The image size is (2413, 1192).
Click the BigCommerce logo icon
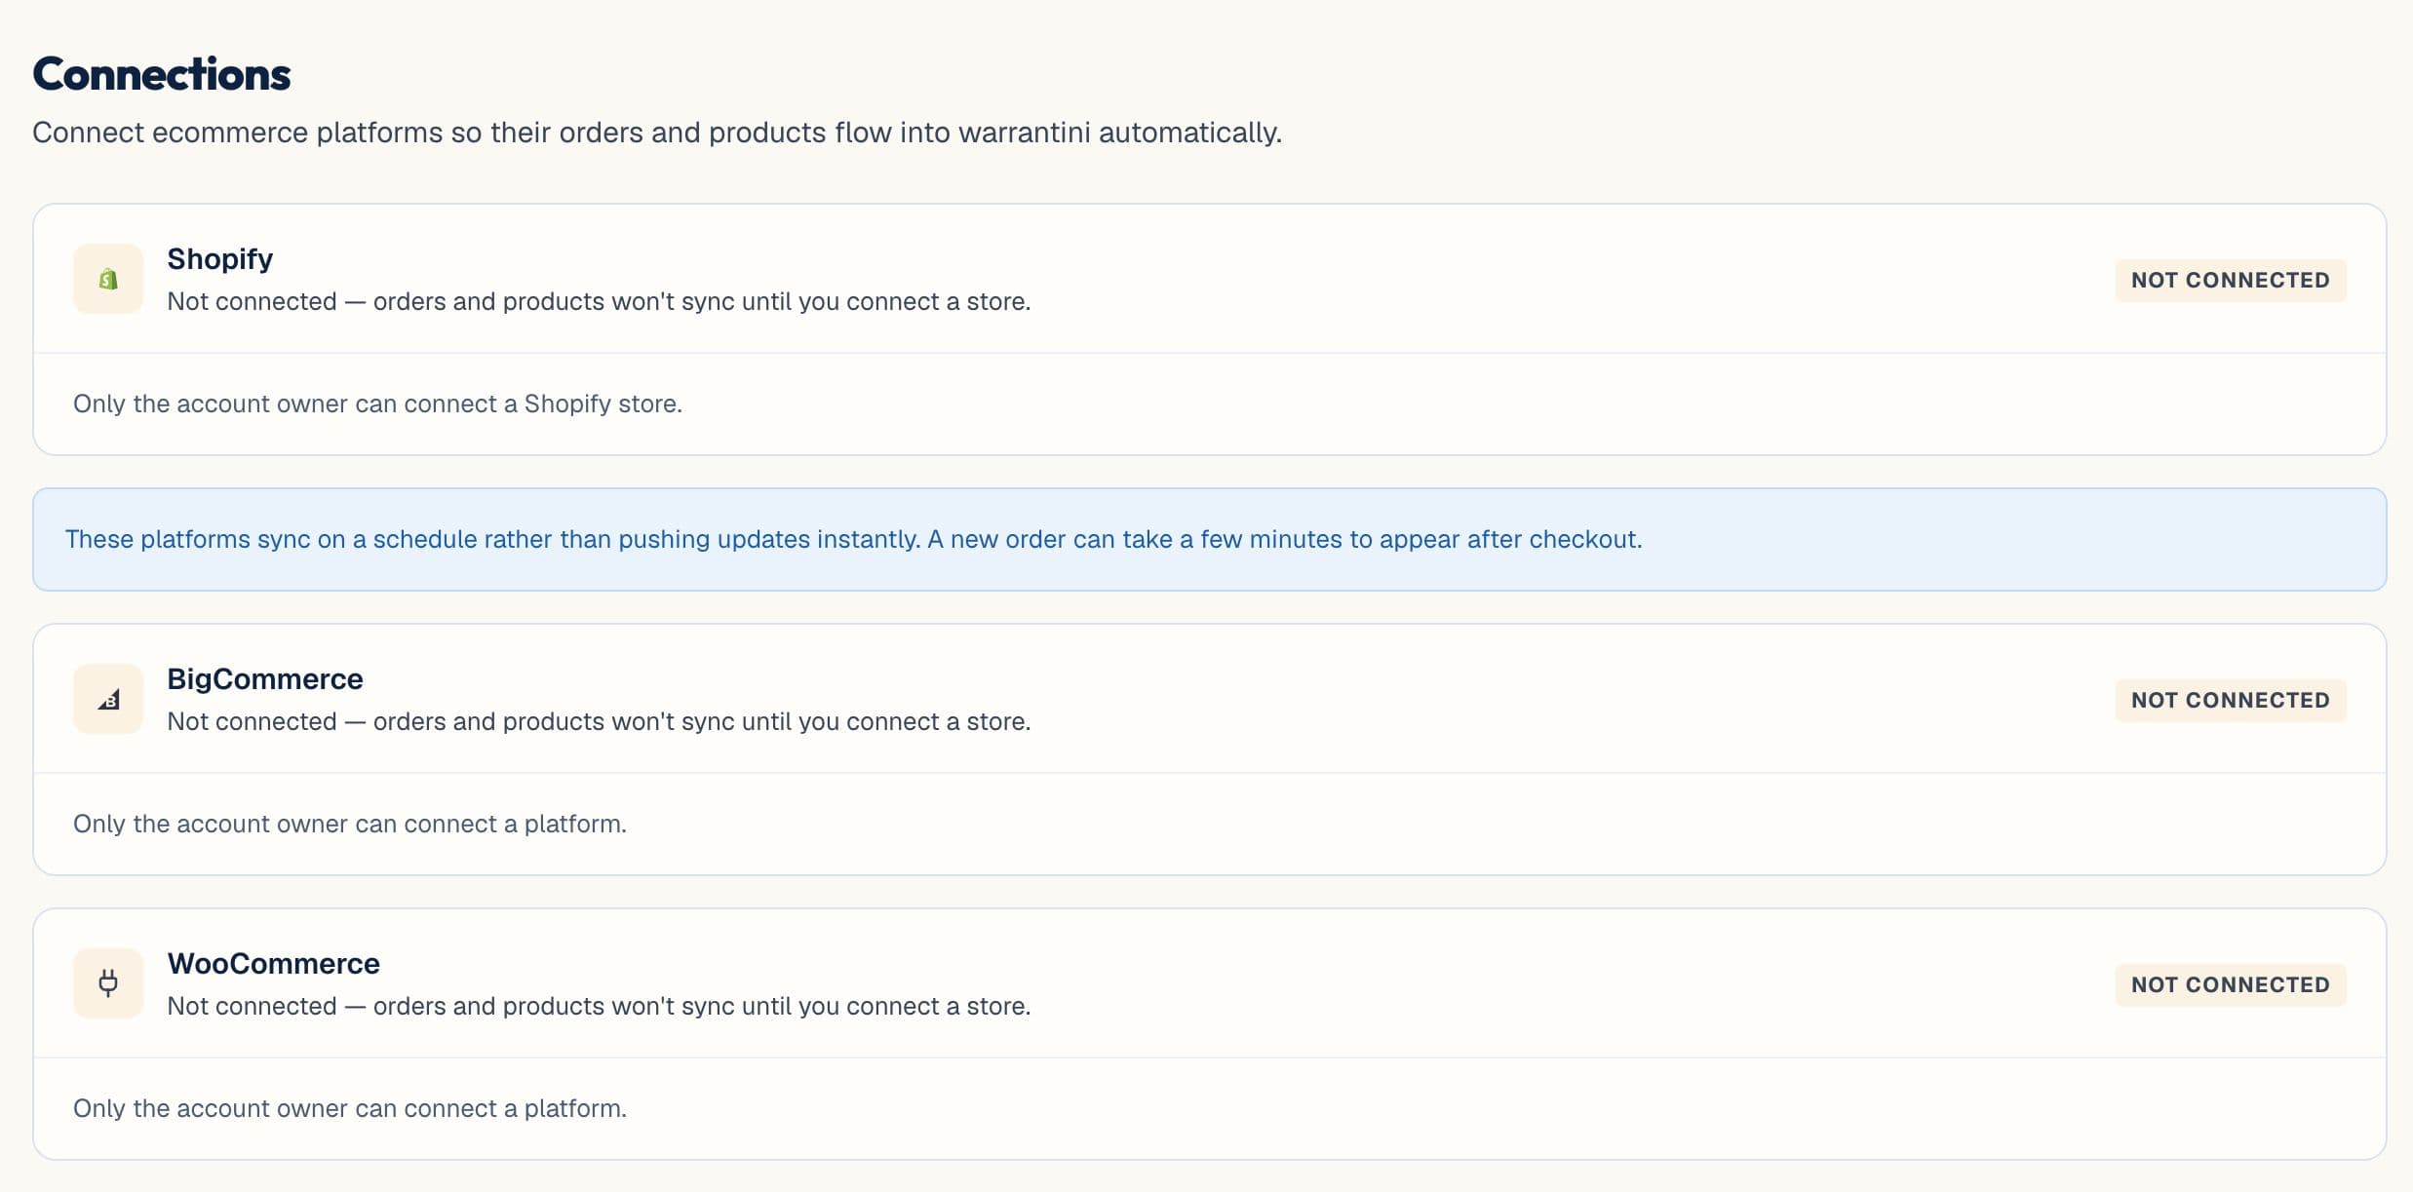pos(108,699)
